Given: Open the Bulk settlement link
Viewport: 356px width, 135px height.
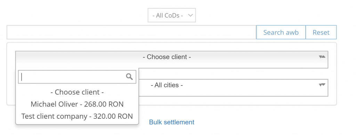Looking at the screenshot, I should tap(172, 122).
